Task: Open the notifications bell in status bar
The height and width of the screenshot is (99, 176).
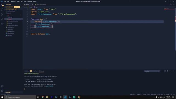Action: pos(174,94)
